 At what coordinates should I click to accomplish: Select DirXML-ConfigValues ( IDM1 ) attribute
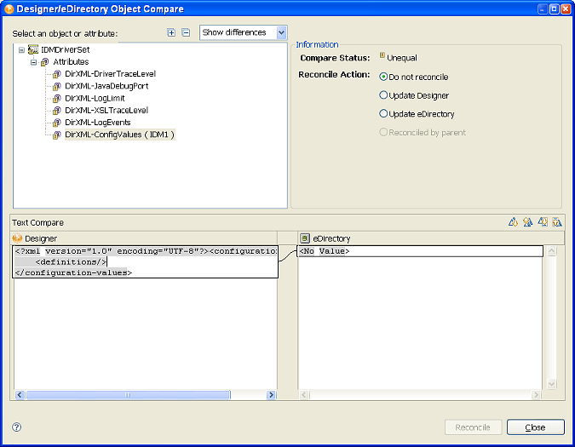(119, 135)
